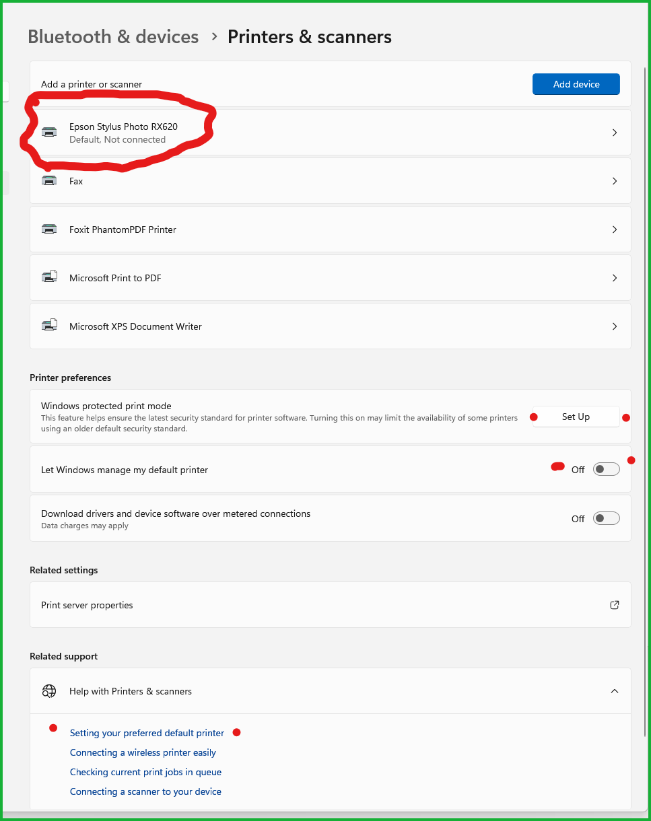Open Connecting a scanner to your device link

145,791
